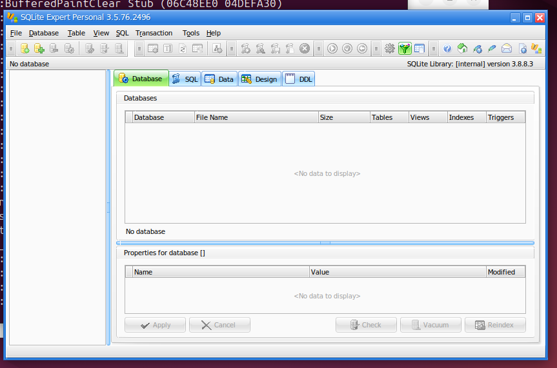The height and width of the screenshot is (368, 557).
Task: Switch to the SQL tab
Action: point(185,79)
